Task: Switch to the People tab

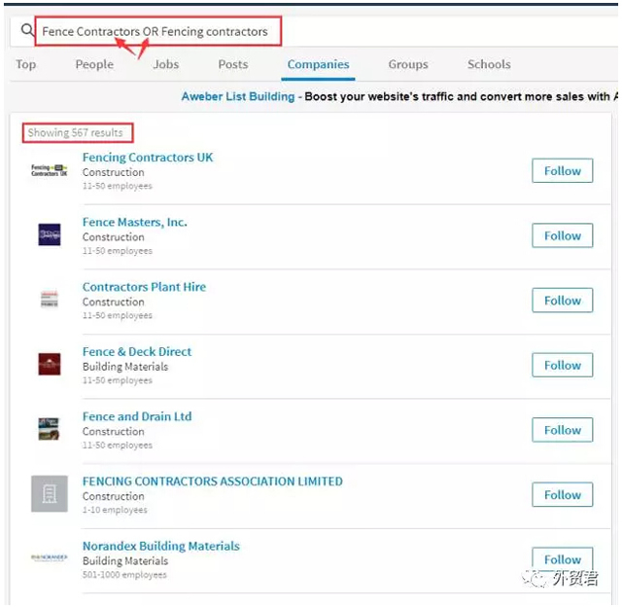Action: pos(94,64)
